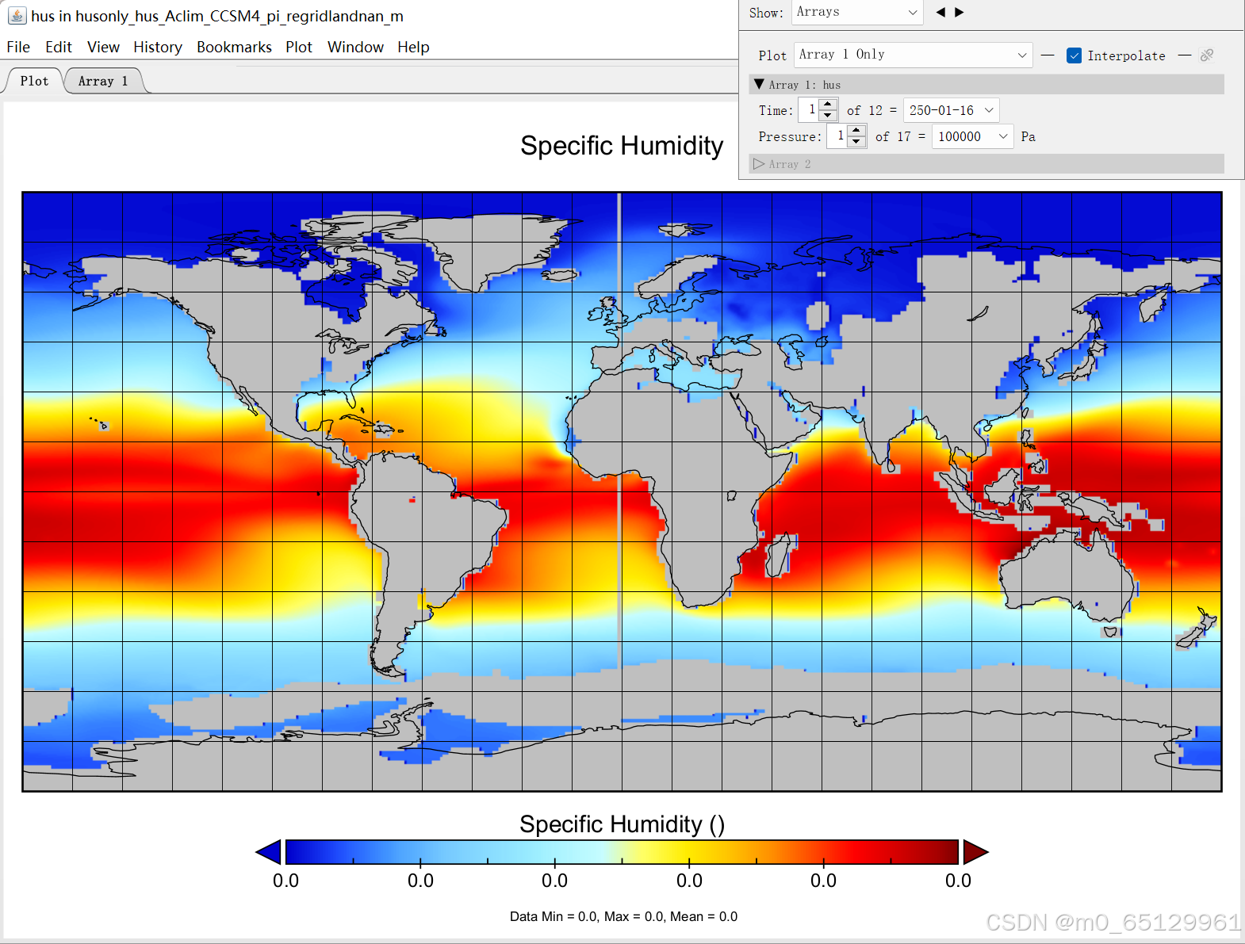This screenshot has height=944, width=1245.
Task: Click the Data Min Max Mean text
Action: (623, 916)
